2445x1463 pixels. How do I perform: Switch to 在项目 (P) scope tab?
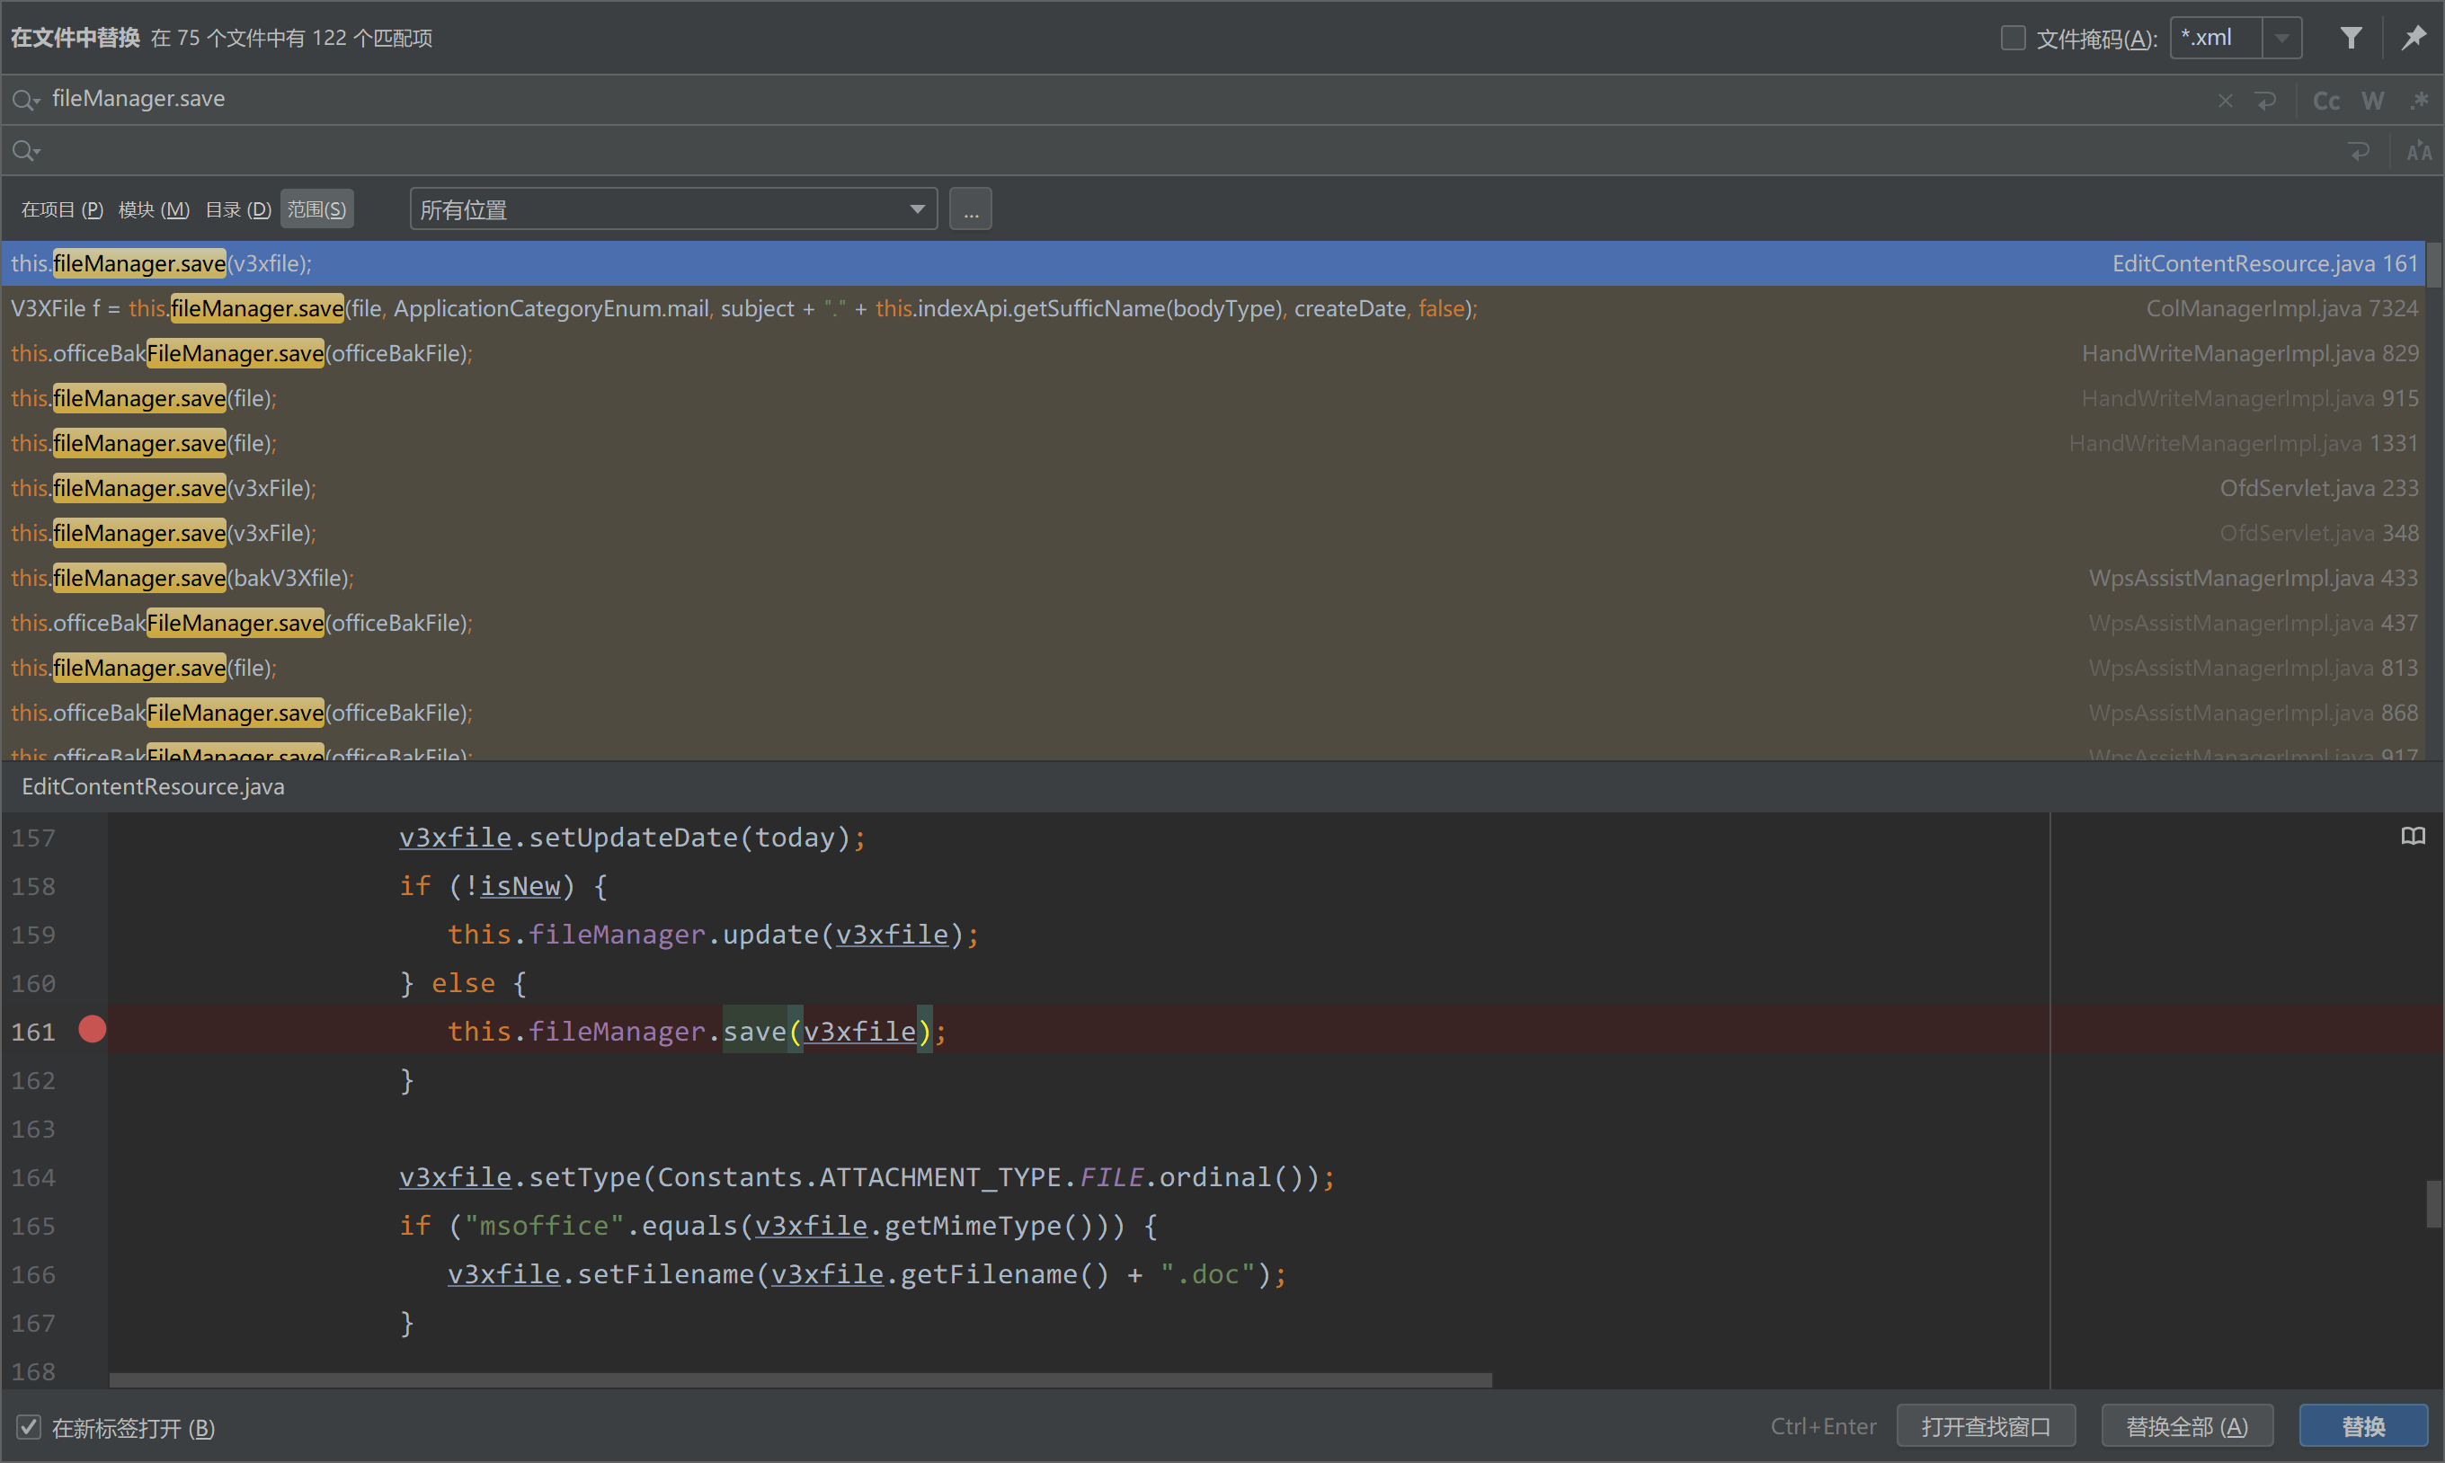coord(62,209)
